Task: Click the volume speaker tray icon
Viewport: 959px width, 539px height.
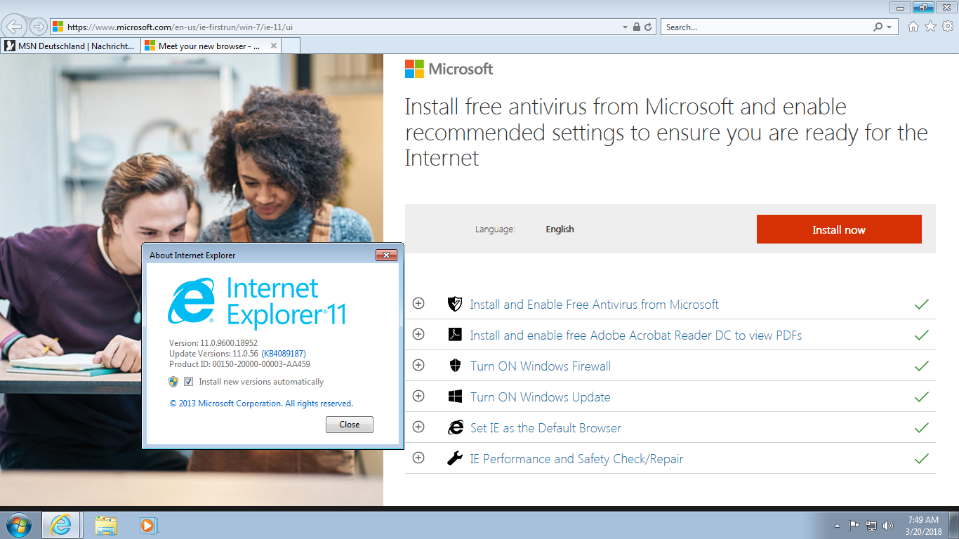Action: point(888,525)
